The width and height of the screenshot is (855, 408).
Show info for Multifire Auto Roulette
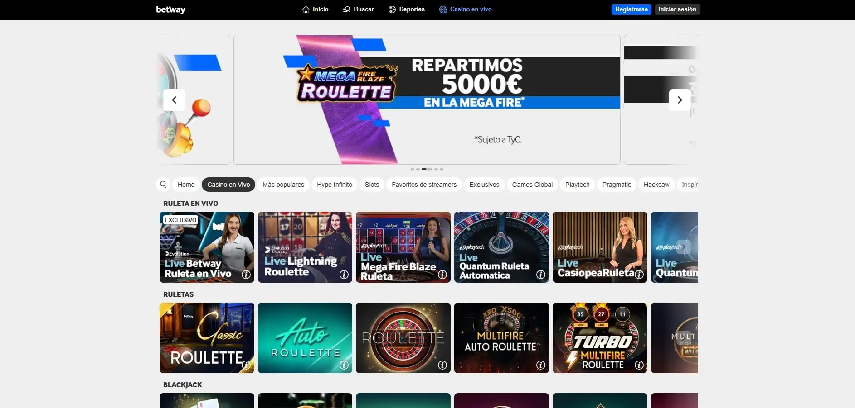click(x=541, y=365)
